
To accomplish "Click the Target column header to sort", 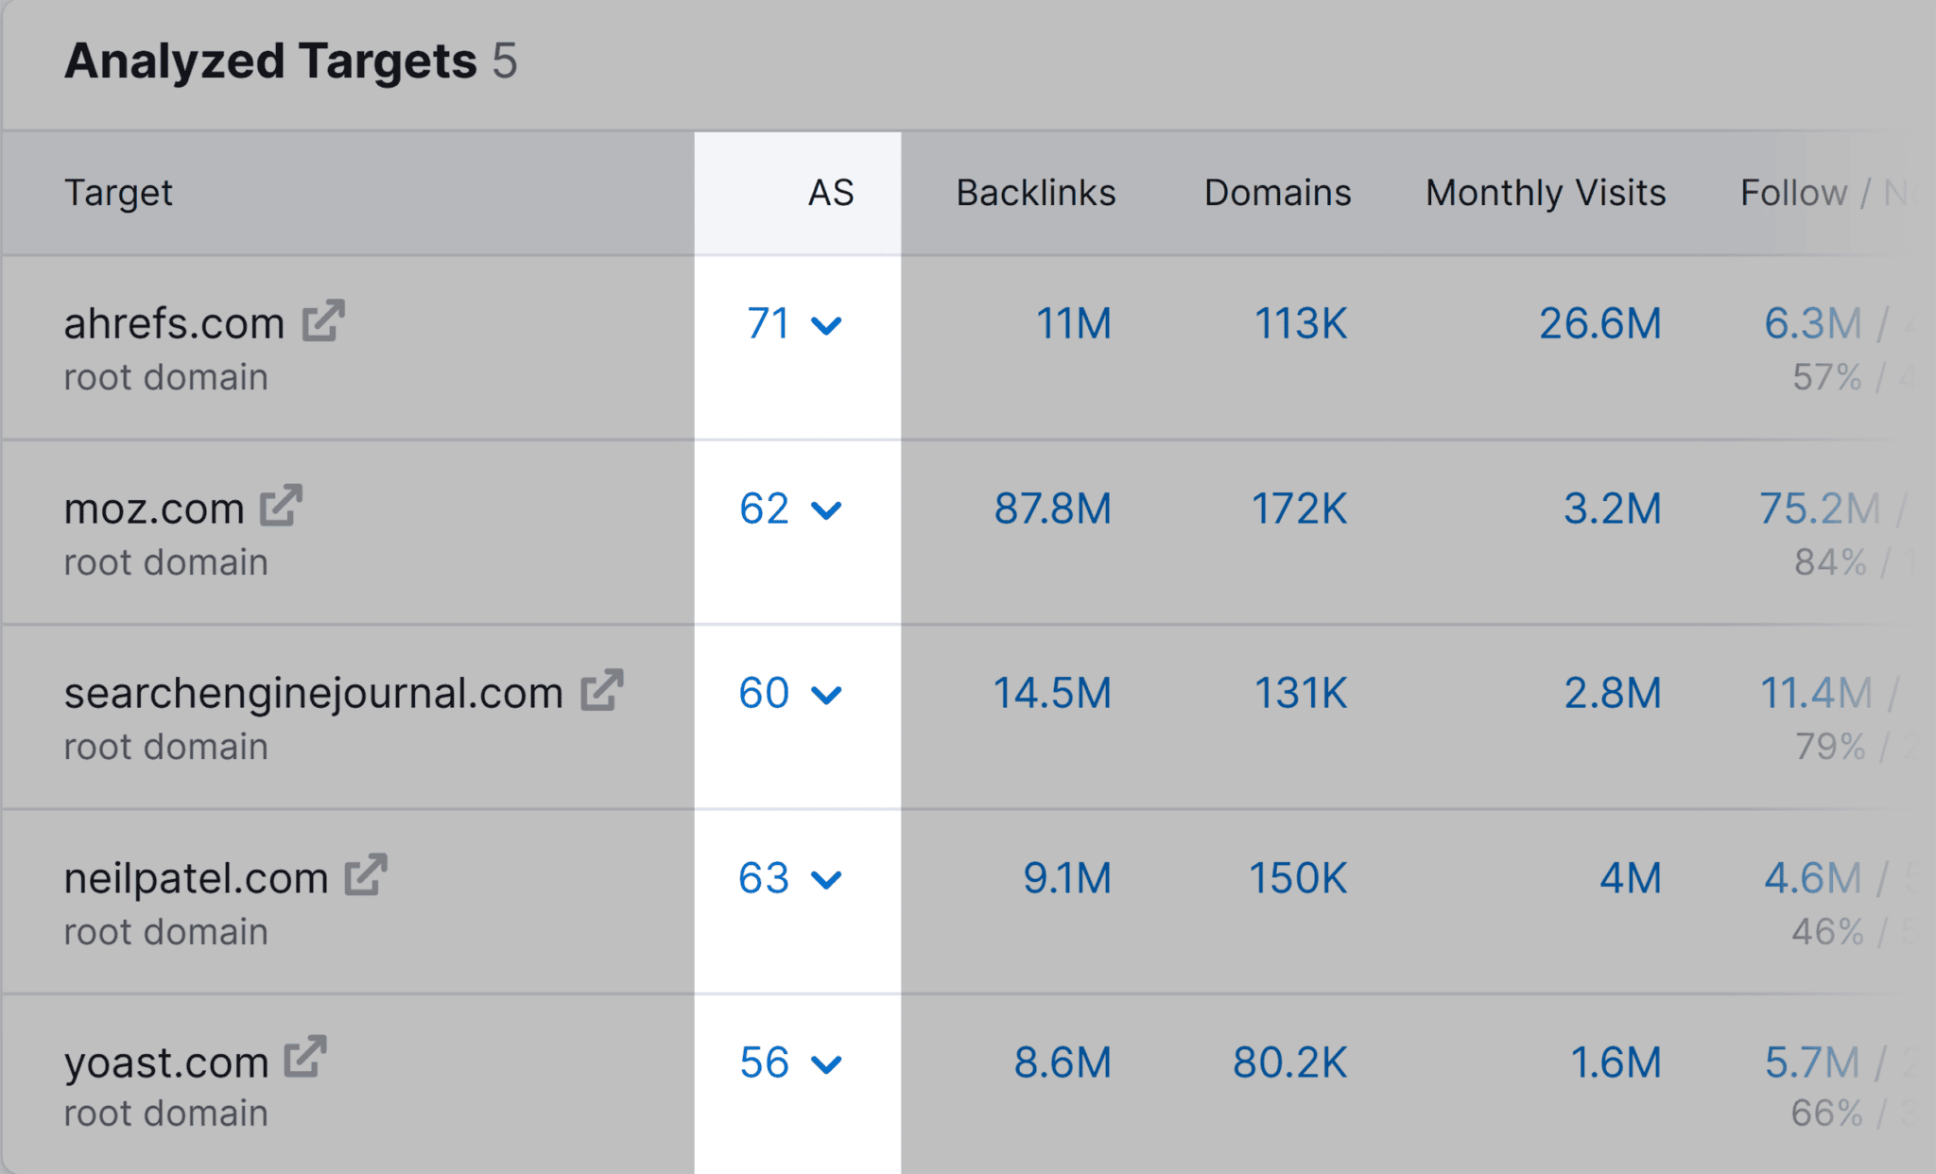I will 119,192.
